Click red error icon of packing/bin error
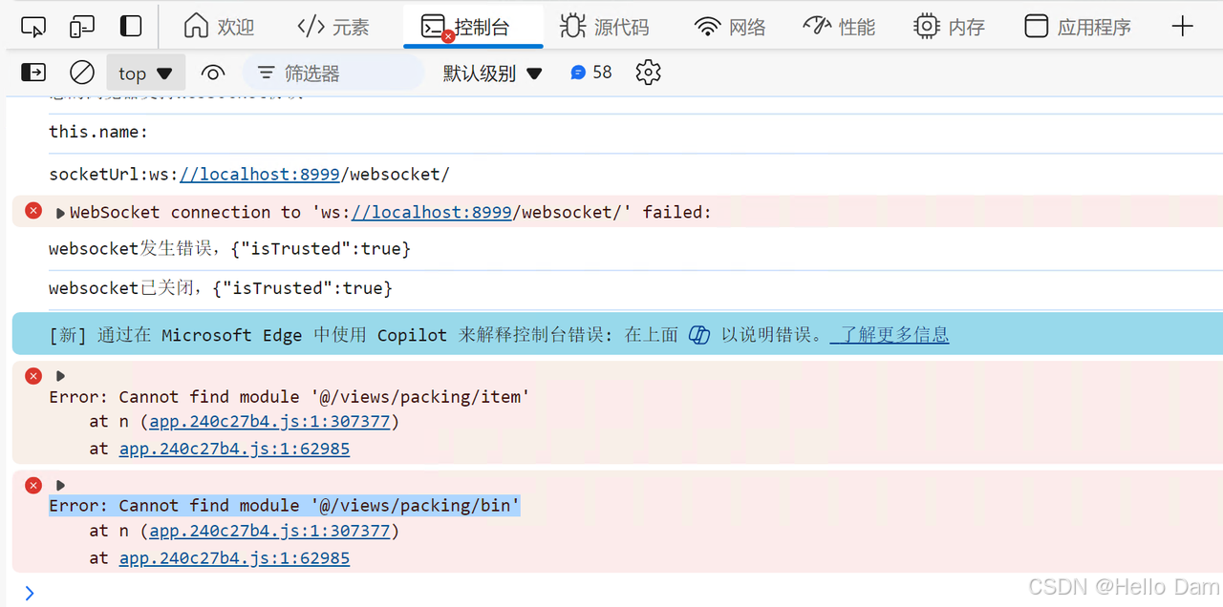 click(x=33, y=485)
